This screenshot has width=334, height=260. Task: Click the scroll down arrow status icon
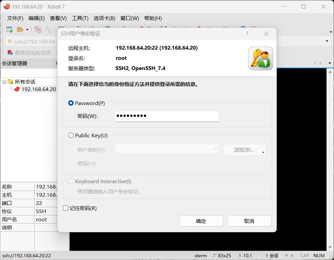(292, 255)
